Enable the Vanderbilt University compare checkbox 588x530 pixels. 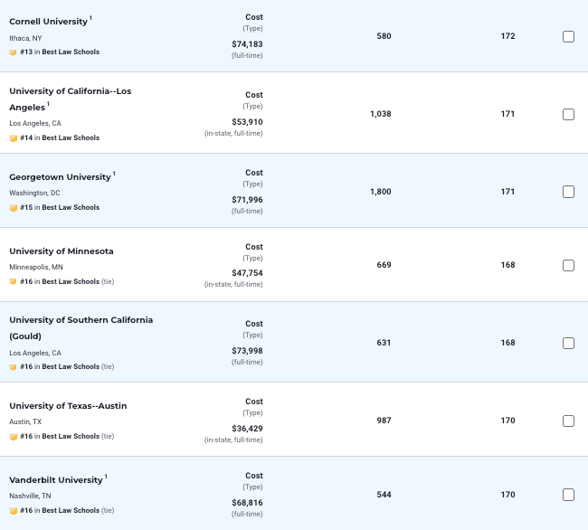pos(568,495)
